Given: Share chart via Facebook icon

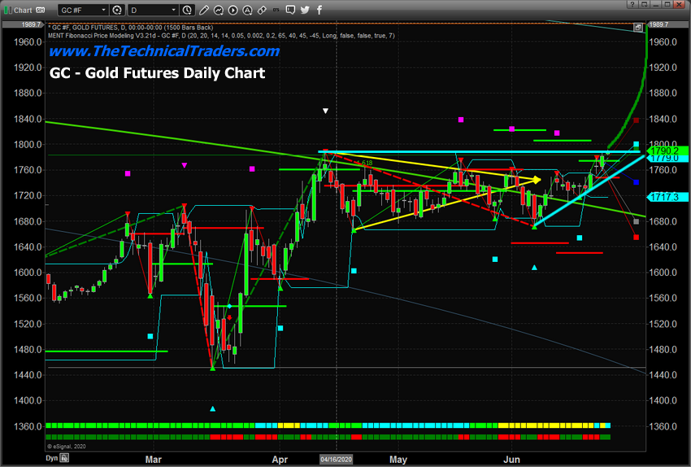Looking at the screenshot, I should [x=319, y=10].
